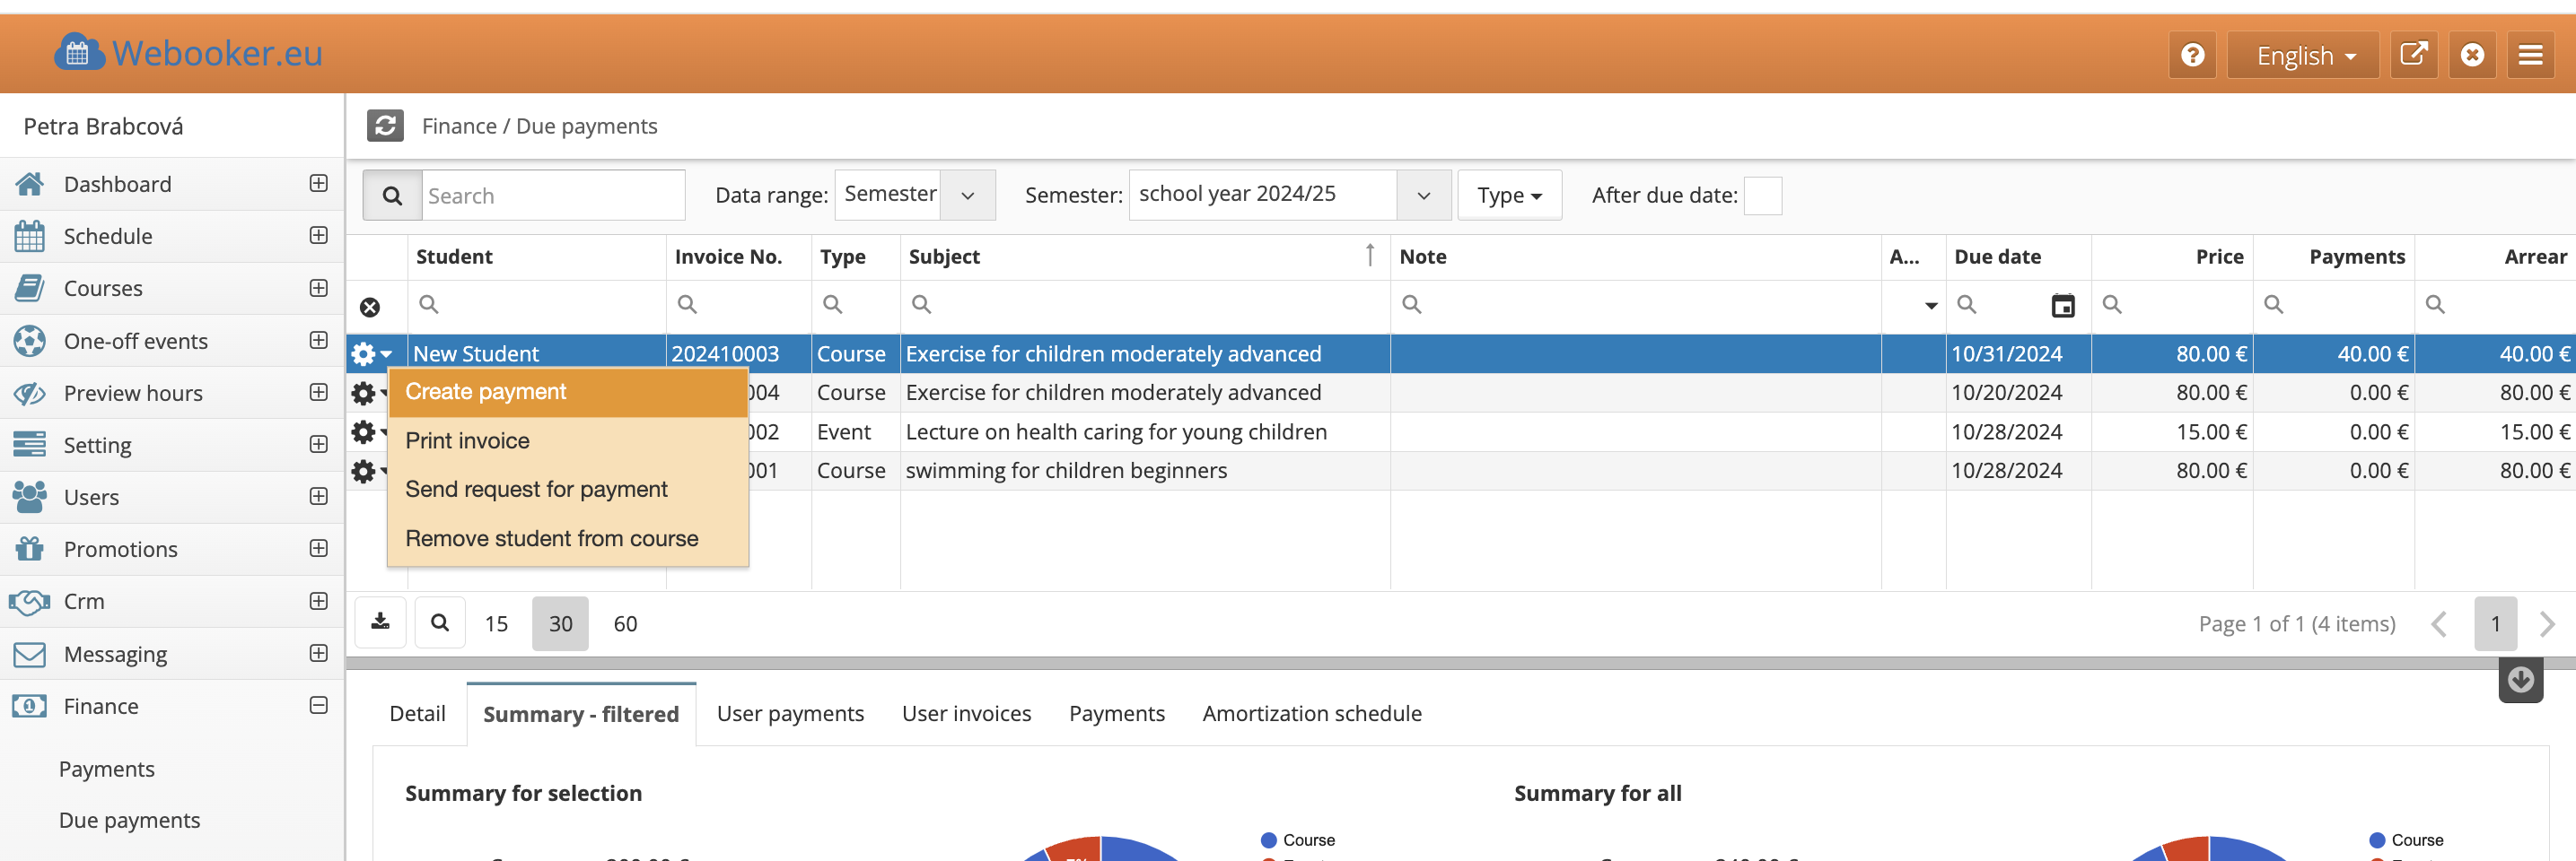The width and height of the screenshot is (2576, 861).
Task: Expand the Courses menu section
Action: (318, 288)
